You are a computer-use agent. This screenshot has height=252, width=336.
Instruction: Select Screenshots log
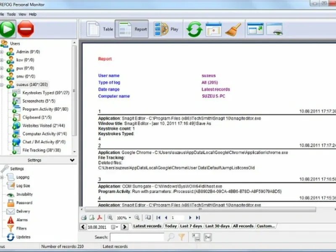tap(39, 101)
